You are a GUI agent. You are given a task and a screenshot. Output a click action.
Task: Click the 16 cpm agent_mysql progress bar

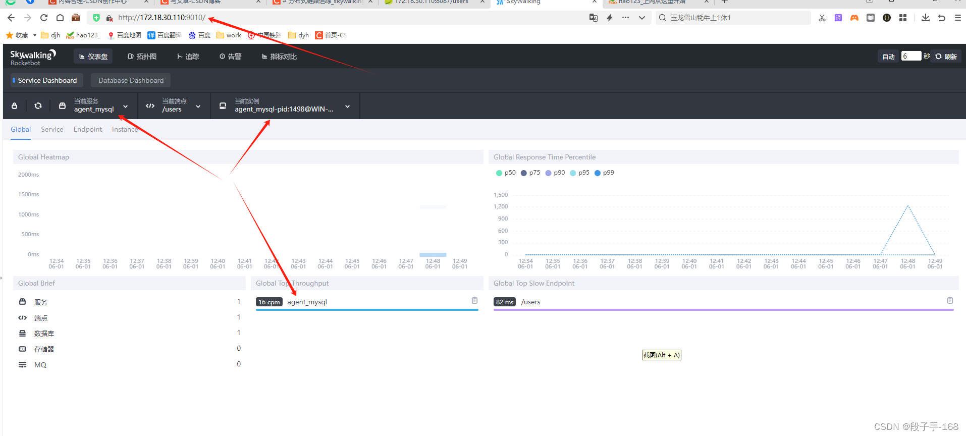[367, 309]
